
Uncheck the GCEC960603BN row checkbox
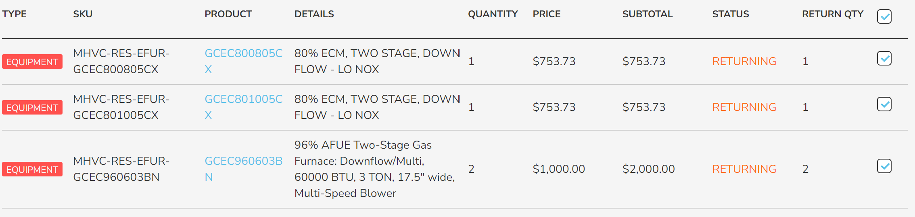point(884,166)
